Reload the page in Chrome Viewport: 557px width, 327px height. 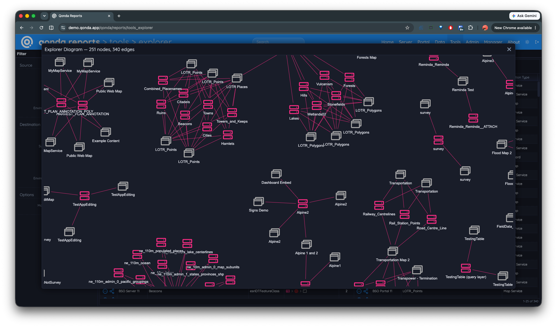click(x=41, y=28)
